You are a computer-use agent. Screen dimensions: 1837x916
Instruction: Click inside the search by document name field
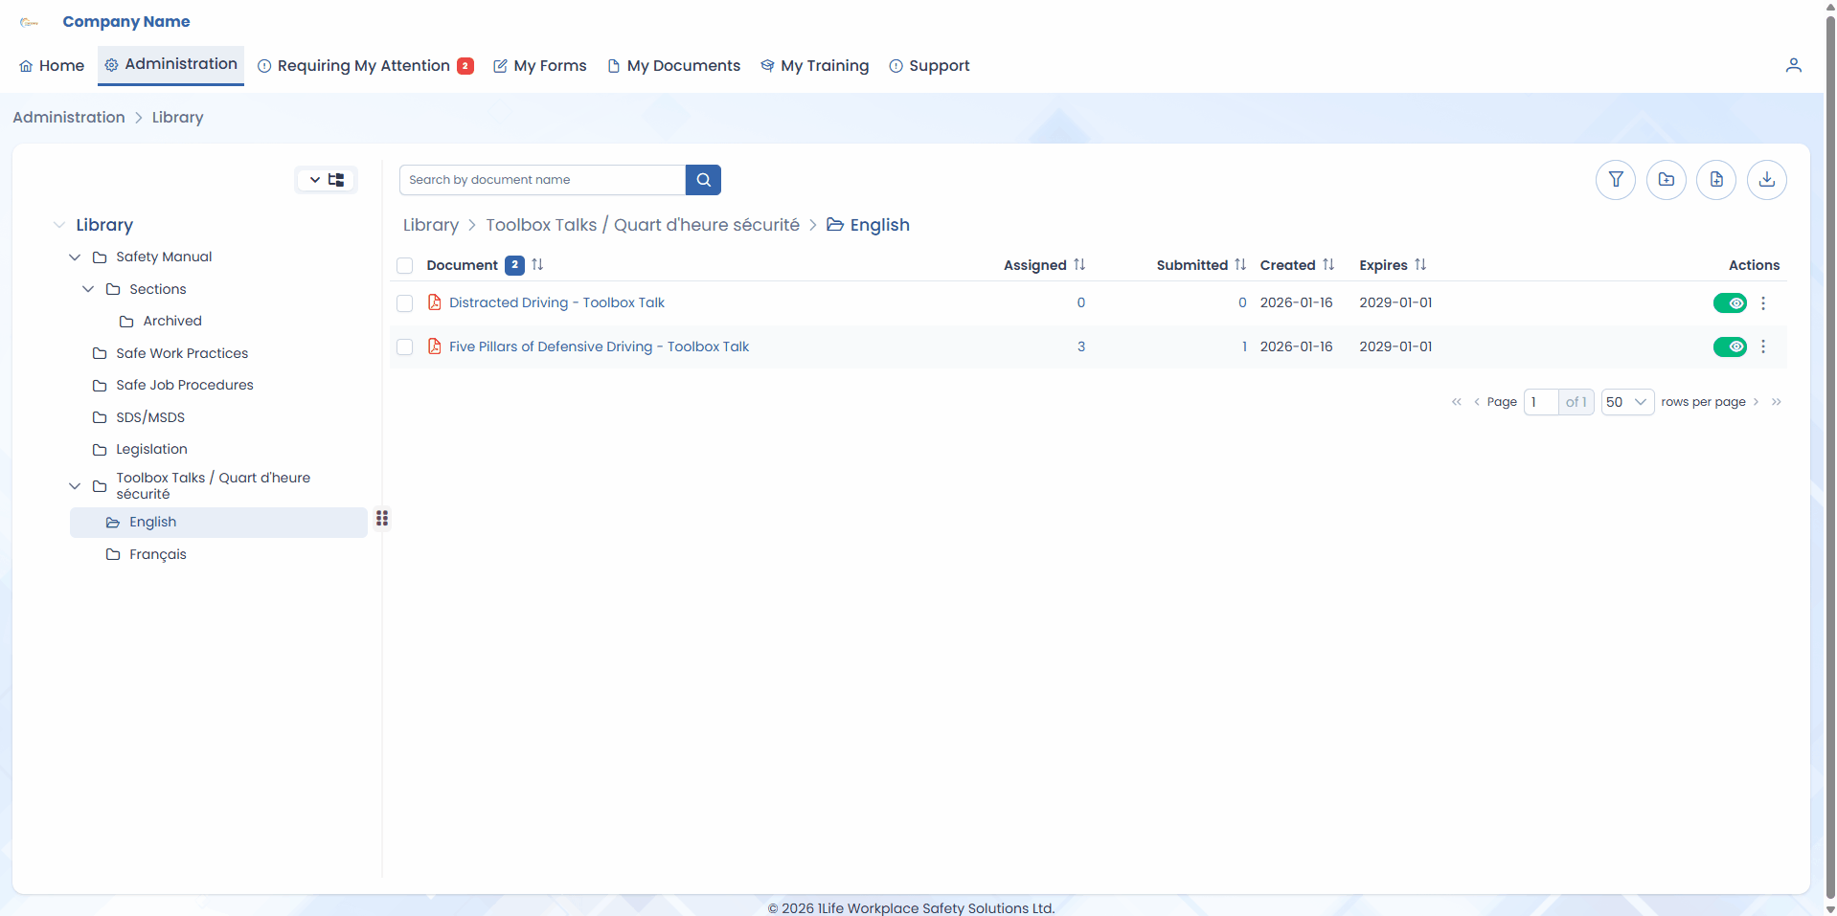coord(541,180)
